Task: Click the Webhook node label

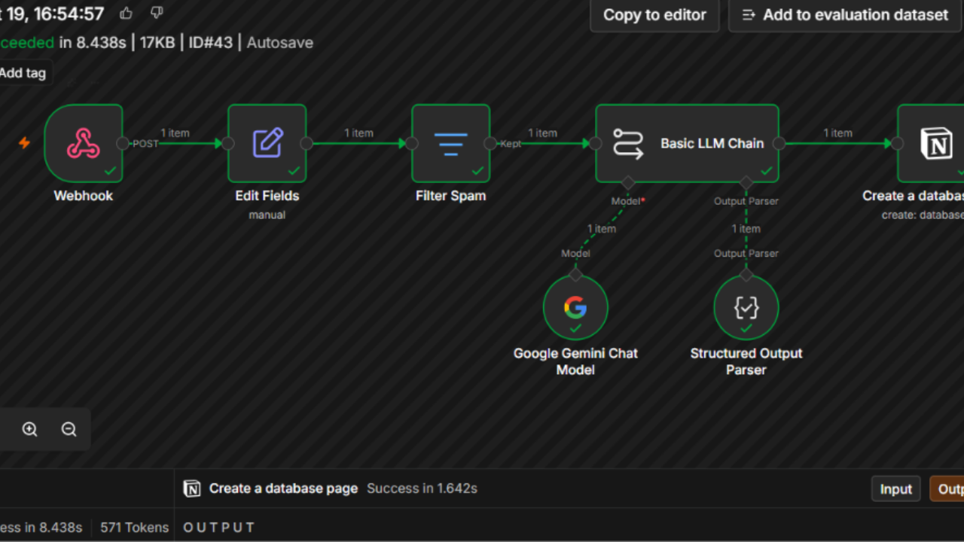Action: (x=84, y=196)
